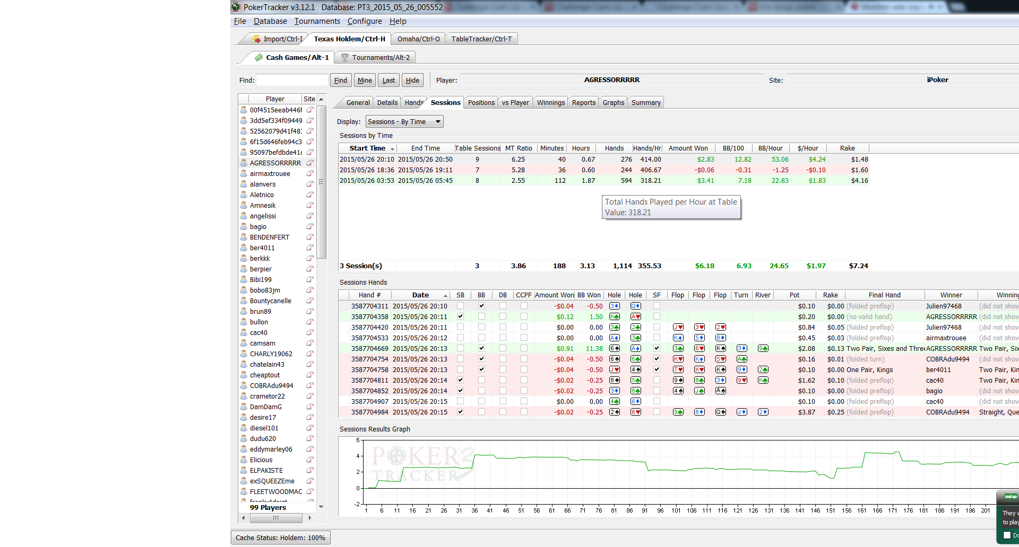Click the player icon beside camsam
Viewport: 1019px width, 547px height.
tap(244, 343)
